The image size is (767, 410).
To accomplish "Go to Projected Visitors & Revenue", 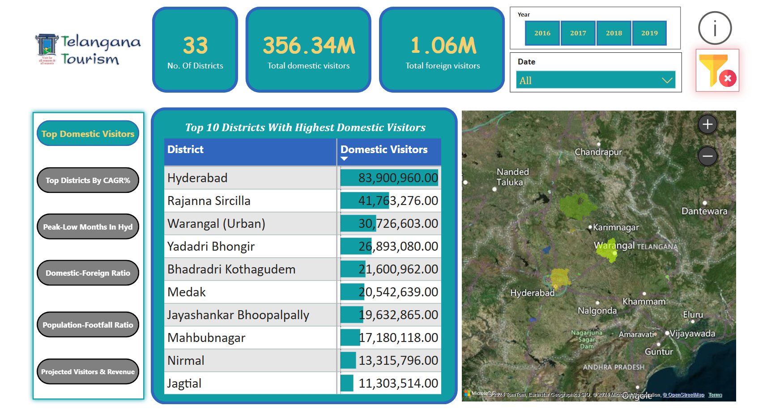I will pyautogui.click(x=88, y=372).
